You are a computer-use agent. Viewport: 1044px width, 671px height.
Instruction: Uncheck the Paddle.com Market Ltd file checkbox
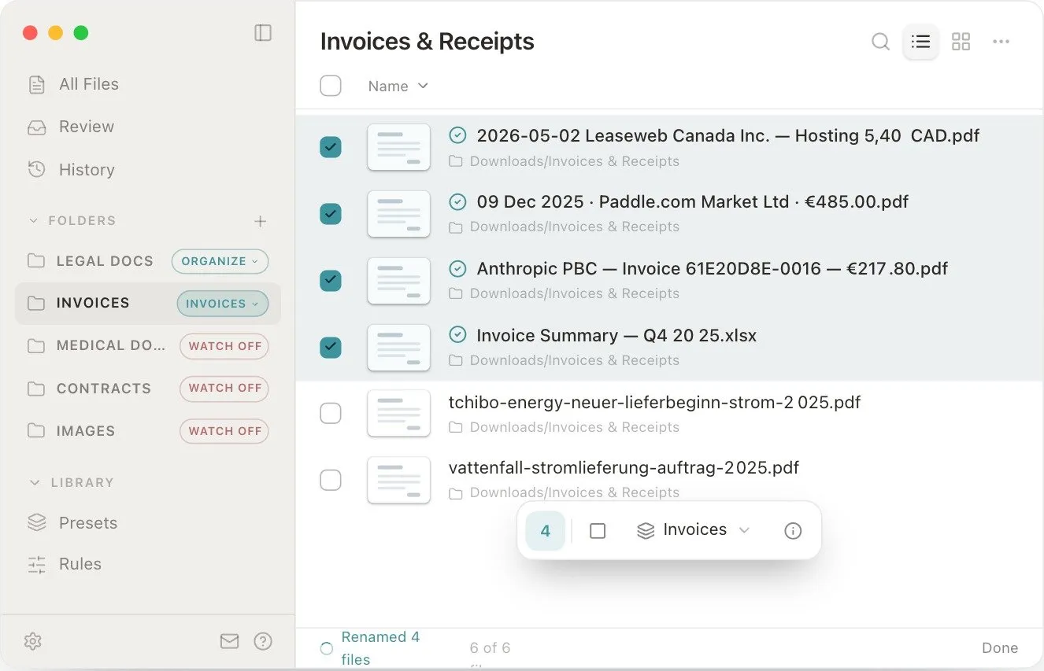[331, 213]
